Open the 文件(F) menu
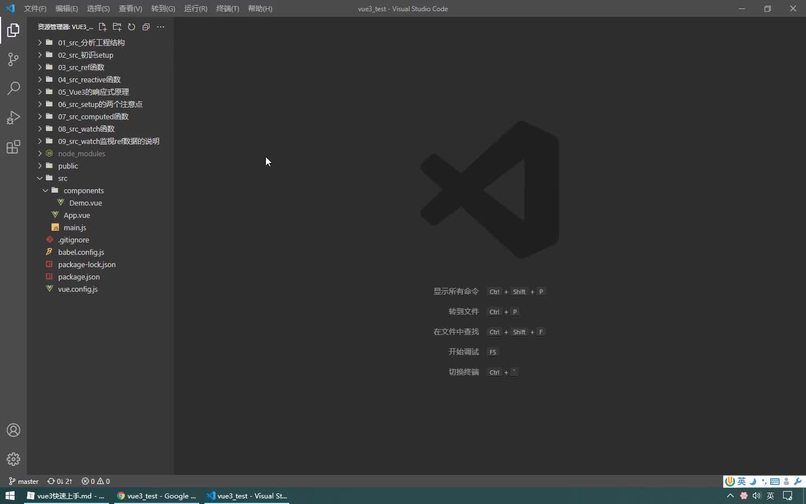This screenshot has height=504, width=806. coord(35,8)
